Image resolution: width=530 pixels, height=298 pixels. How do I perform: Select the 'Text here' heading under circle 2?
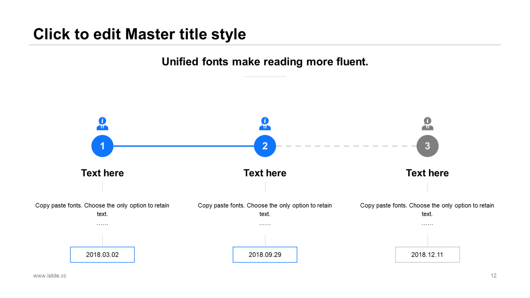pyautogui.click(x=265, y=173)
